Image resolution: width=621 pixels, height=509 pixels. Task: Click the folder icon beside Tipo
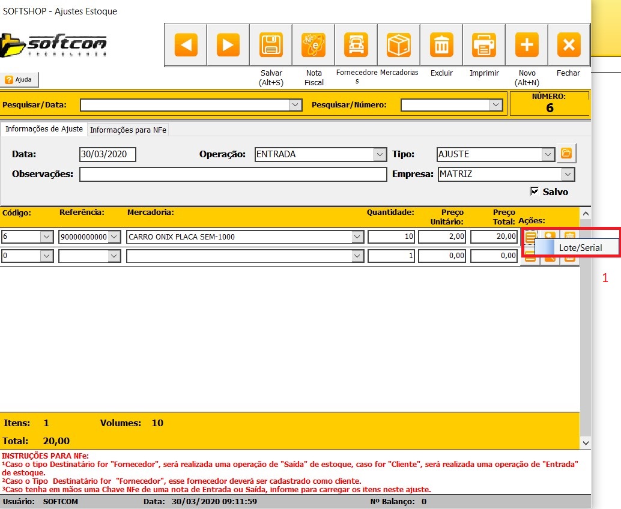[566, 154]
